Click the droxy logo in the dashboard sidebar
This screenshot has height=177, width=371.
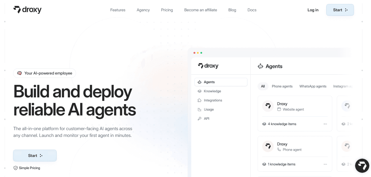point(208,66)
